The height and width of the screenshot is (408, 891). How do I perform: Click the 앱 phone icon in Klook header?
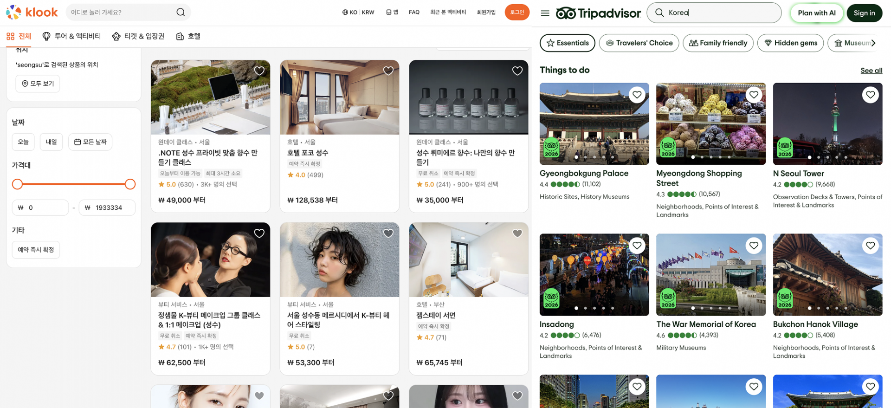point(388,13)
